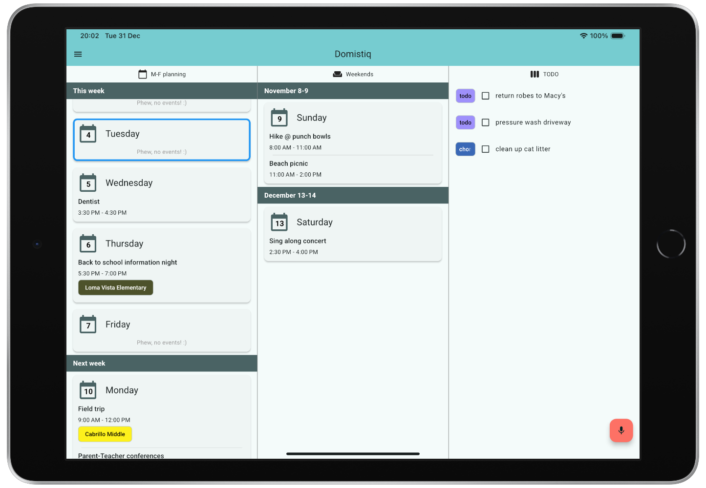
Task: Select the TODO tab
Action: pyautogui.click(x=544, y=74)
